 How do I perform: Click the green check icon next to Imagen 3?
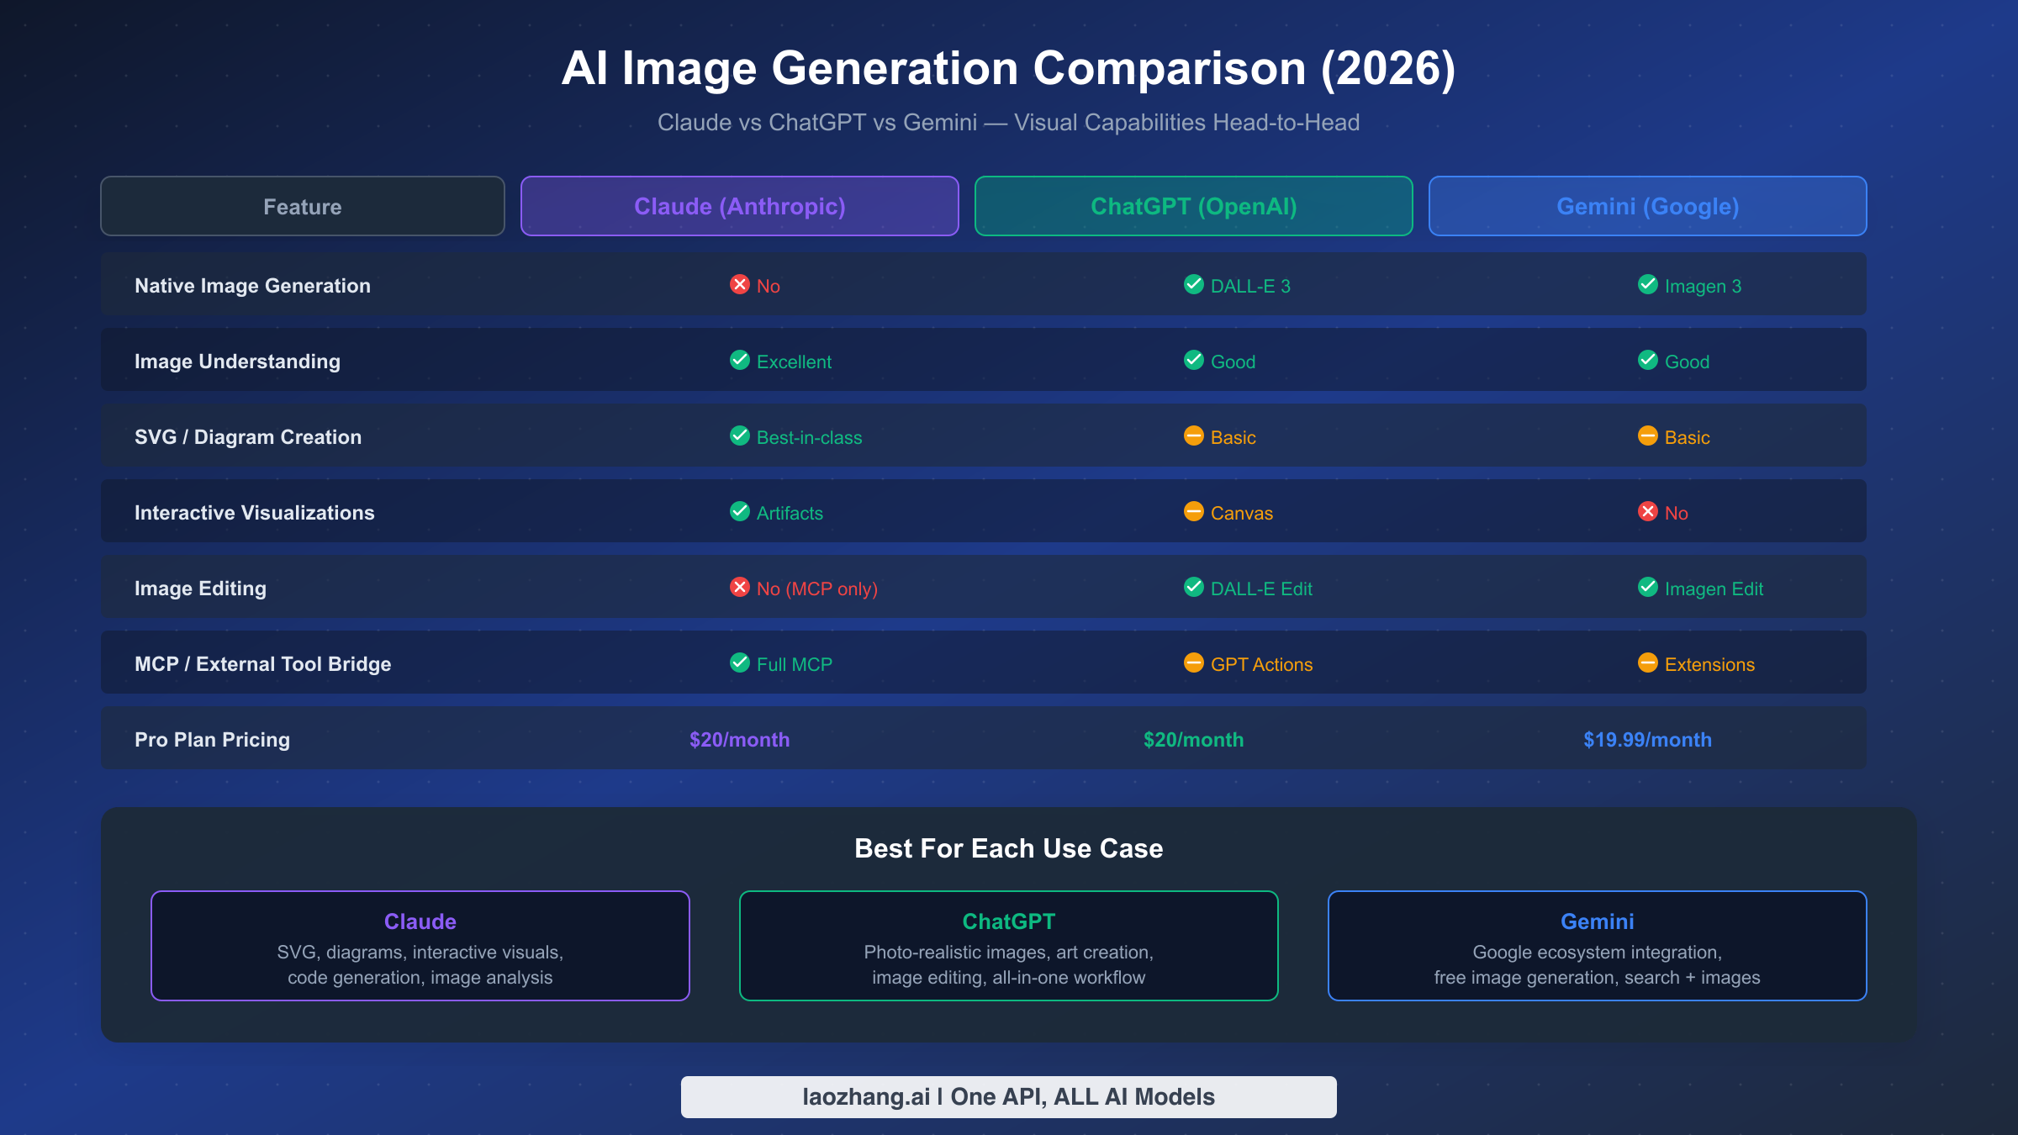coord(1647,285)
